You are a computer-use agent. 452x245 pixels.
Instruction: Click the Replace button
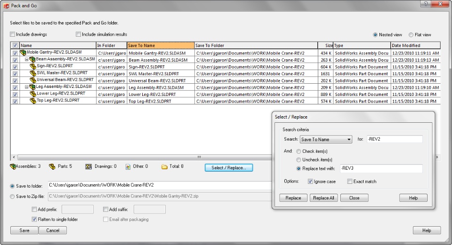pos(293,198)
